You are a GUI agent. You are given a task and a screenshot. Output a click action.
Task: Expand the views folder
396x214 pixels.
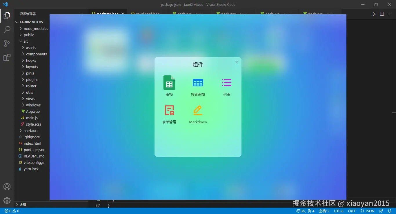pyautogui.click(x=30, y=99)
